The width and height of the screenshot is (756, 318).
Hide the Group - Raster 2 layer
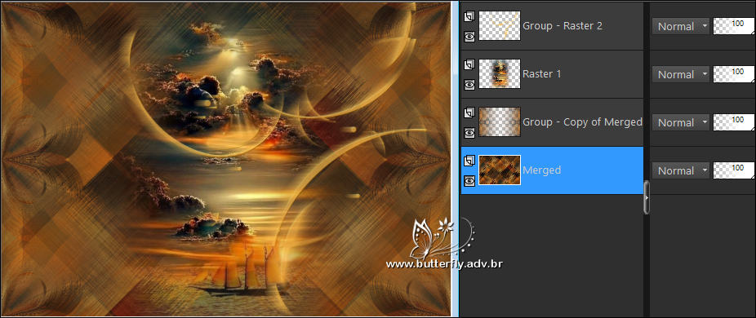[x=469, y=36]
